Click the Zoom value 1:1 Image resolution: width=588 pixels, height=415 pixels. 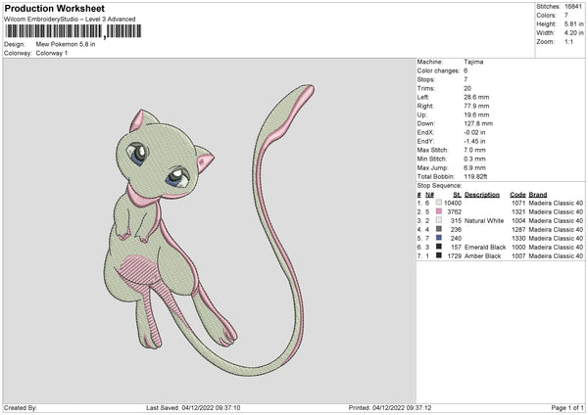568,42
